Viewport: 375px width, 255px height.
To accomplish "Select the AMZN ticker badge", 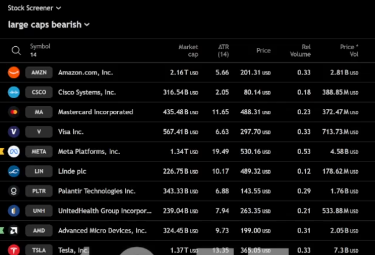I will [x=39, y=72].
